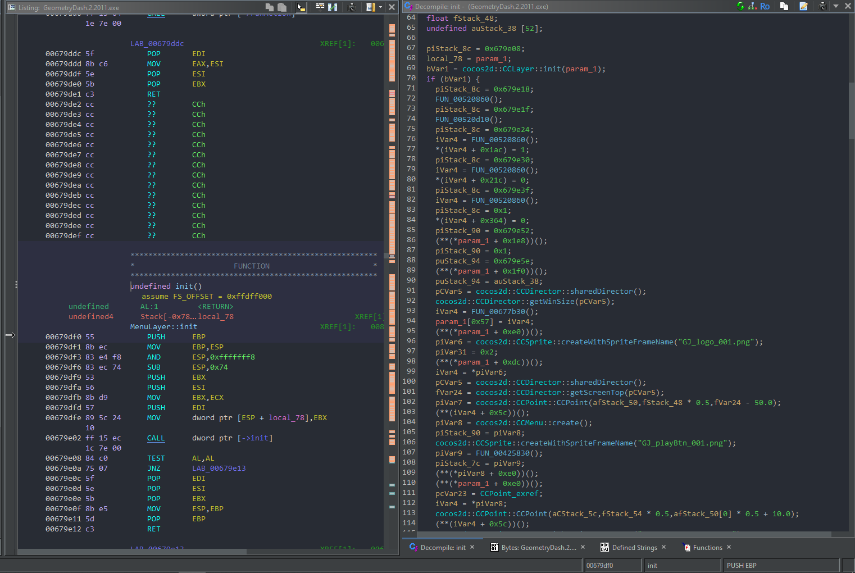Click the status bar 'init' field
The height and width of the screenshot is (573, 855).
tap(682, 566)
